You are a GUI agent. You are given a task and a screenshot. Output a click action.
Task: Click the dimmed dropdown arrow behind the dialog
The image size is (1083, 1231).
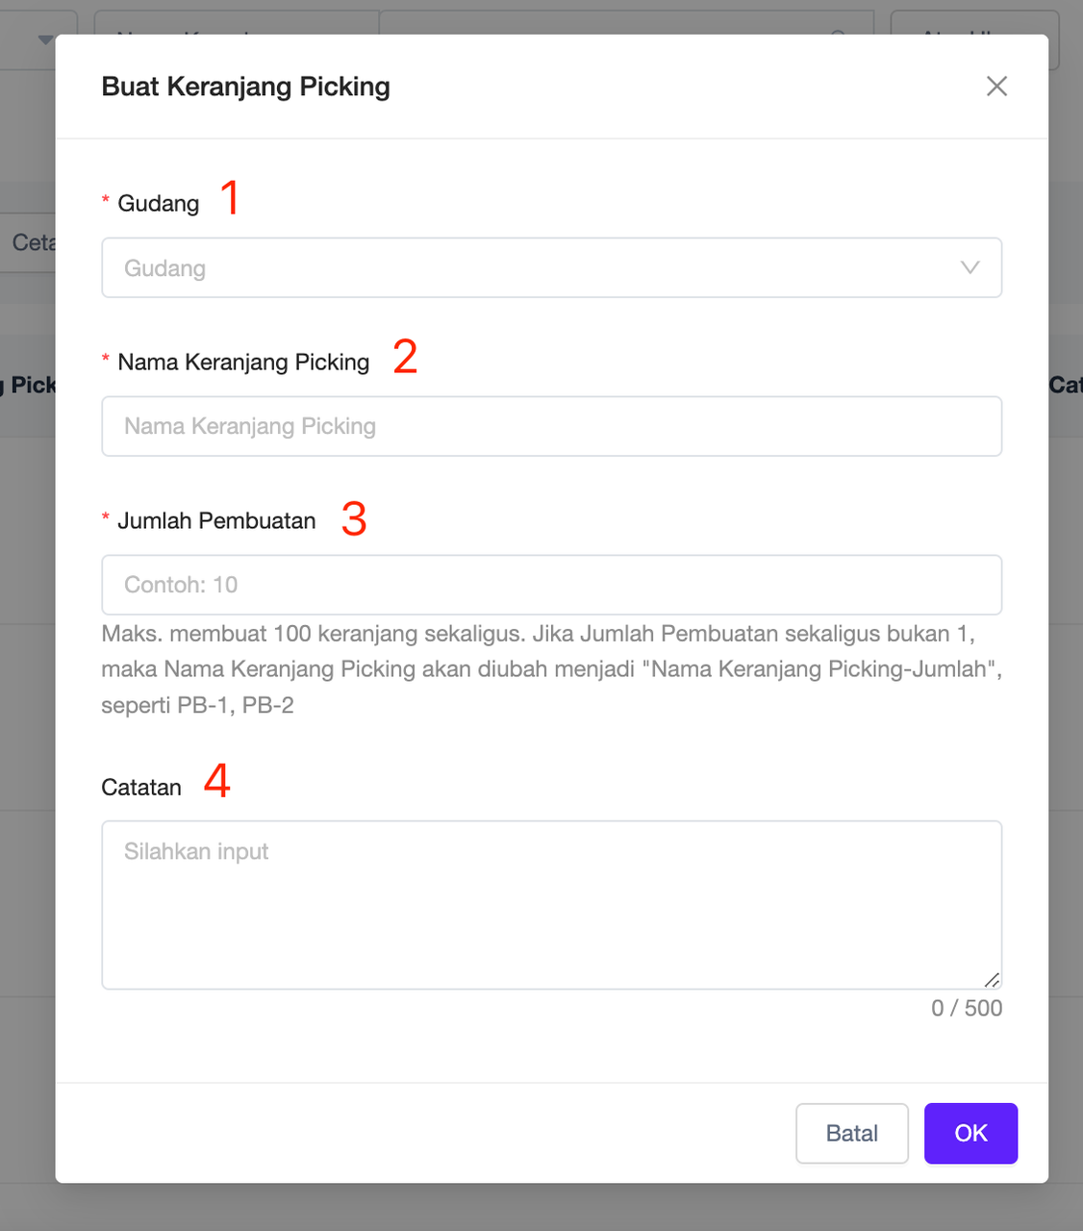[x=45, y=39]
